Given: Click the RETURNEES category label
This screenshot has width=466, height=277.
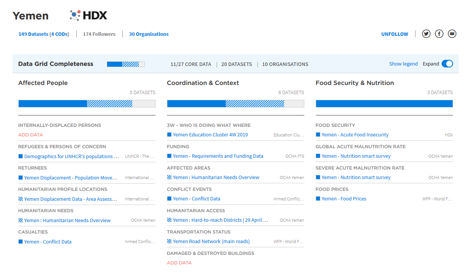Looking at the screenshot, I should pos(33,168).
